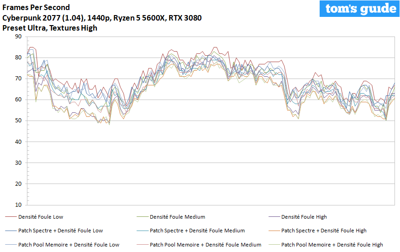Select the "Densité Foule Low" legend label
This screenshot has width=400, height=252.
[41, 217]
